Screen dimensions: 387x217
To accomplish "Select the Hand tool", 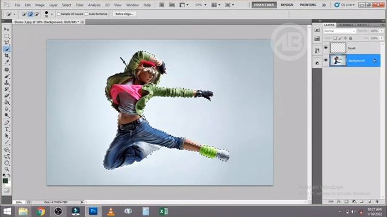I will coord(7,163).
